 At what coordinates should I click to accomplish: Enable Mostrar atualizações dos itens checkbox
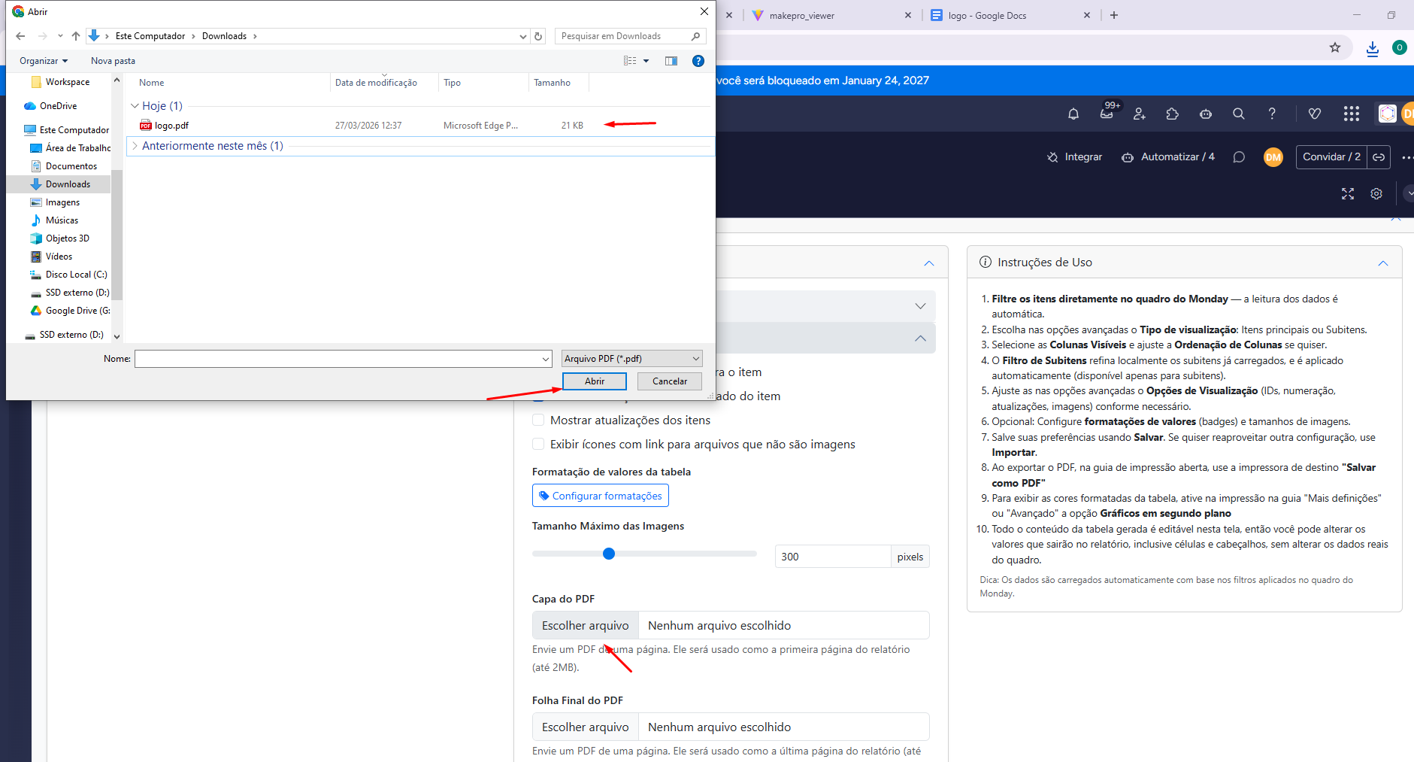538,420
